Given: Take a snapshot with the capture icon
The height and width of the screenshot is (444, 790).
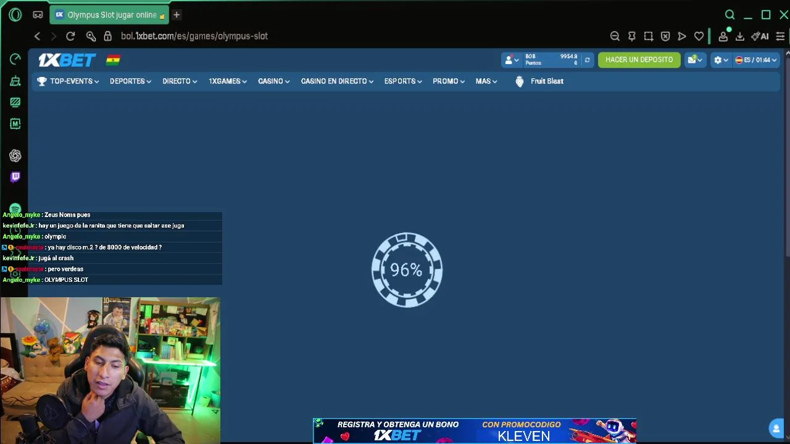Looking at the screenshot, I should click(648, 36).
